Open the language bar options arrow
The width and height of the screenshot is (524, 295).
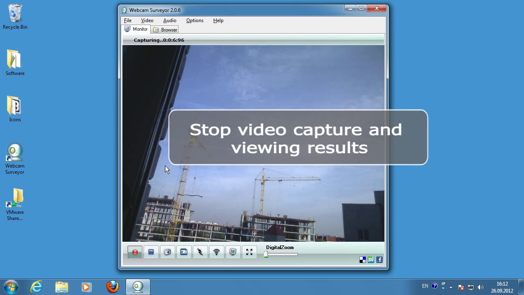(x=443, y=288)
